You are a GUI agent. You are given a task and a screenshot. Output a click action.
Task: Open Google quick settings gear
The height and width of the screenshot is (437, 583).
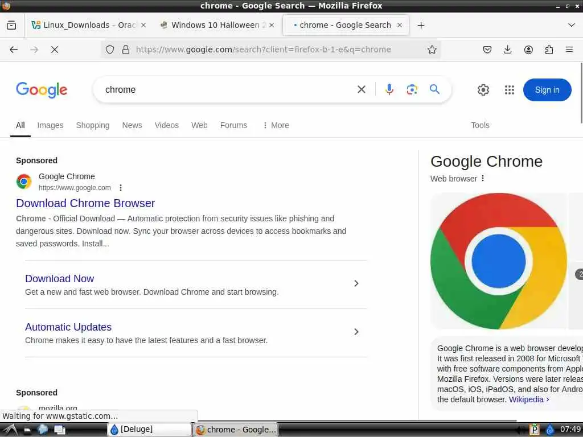tap(483, 89)
